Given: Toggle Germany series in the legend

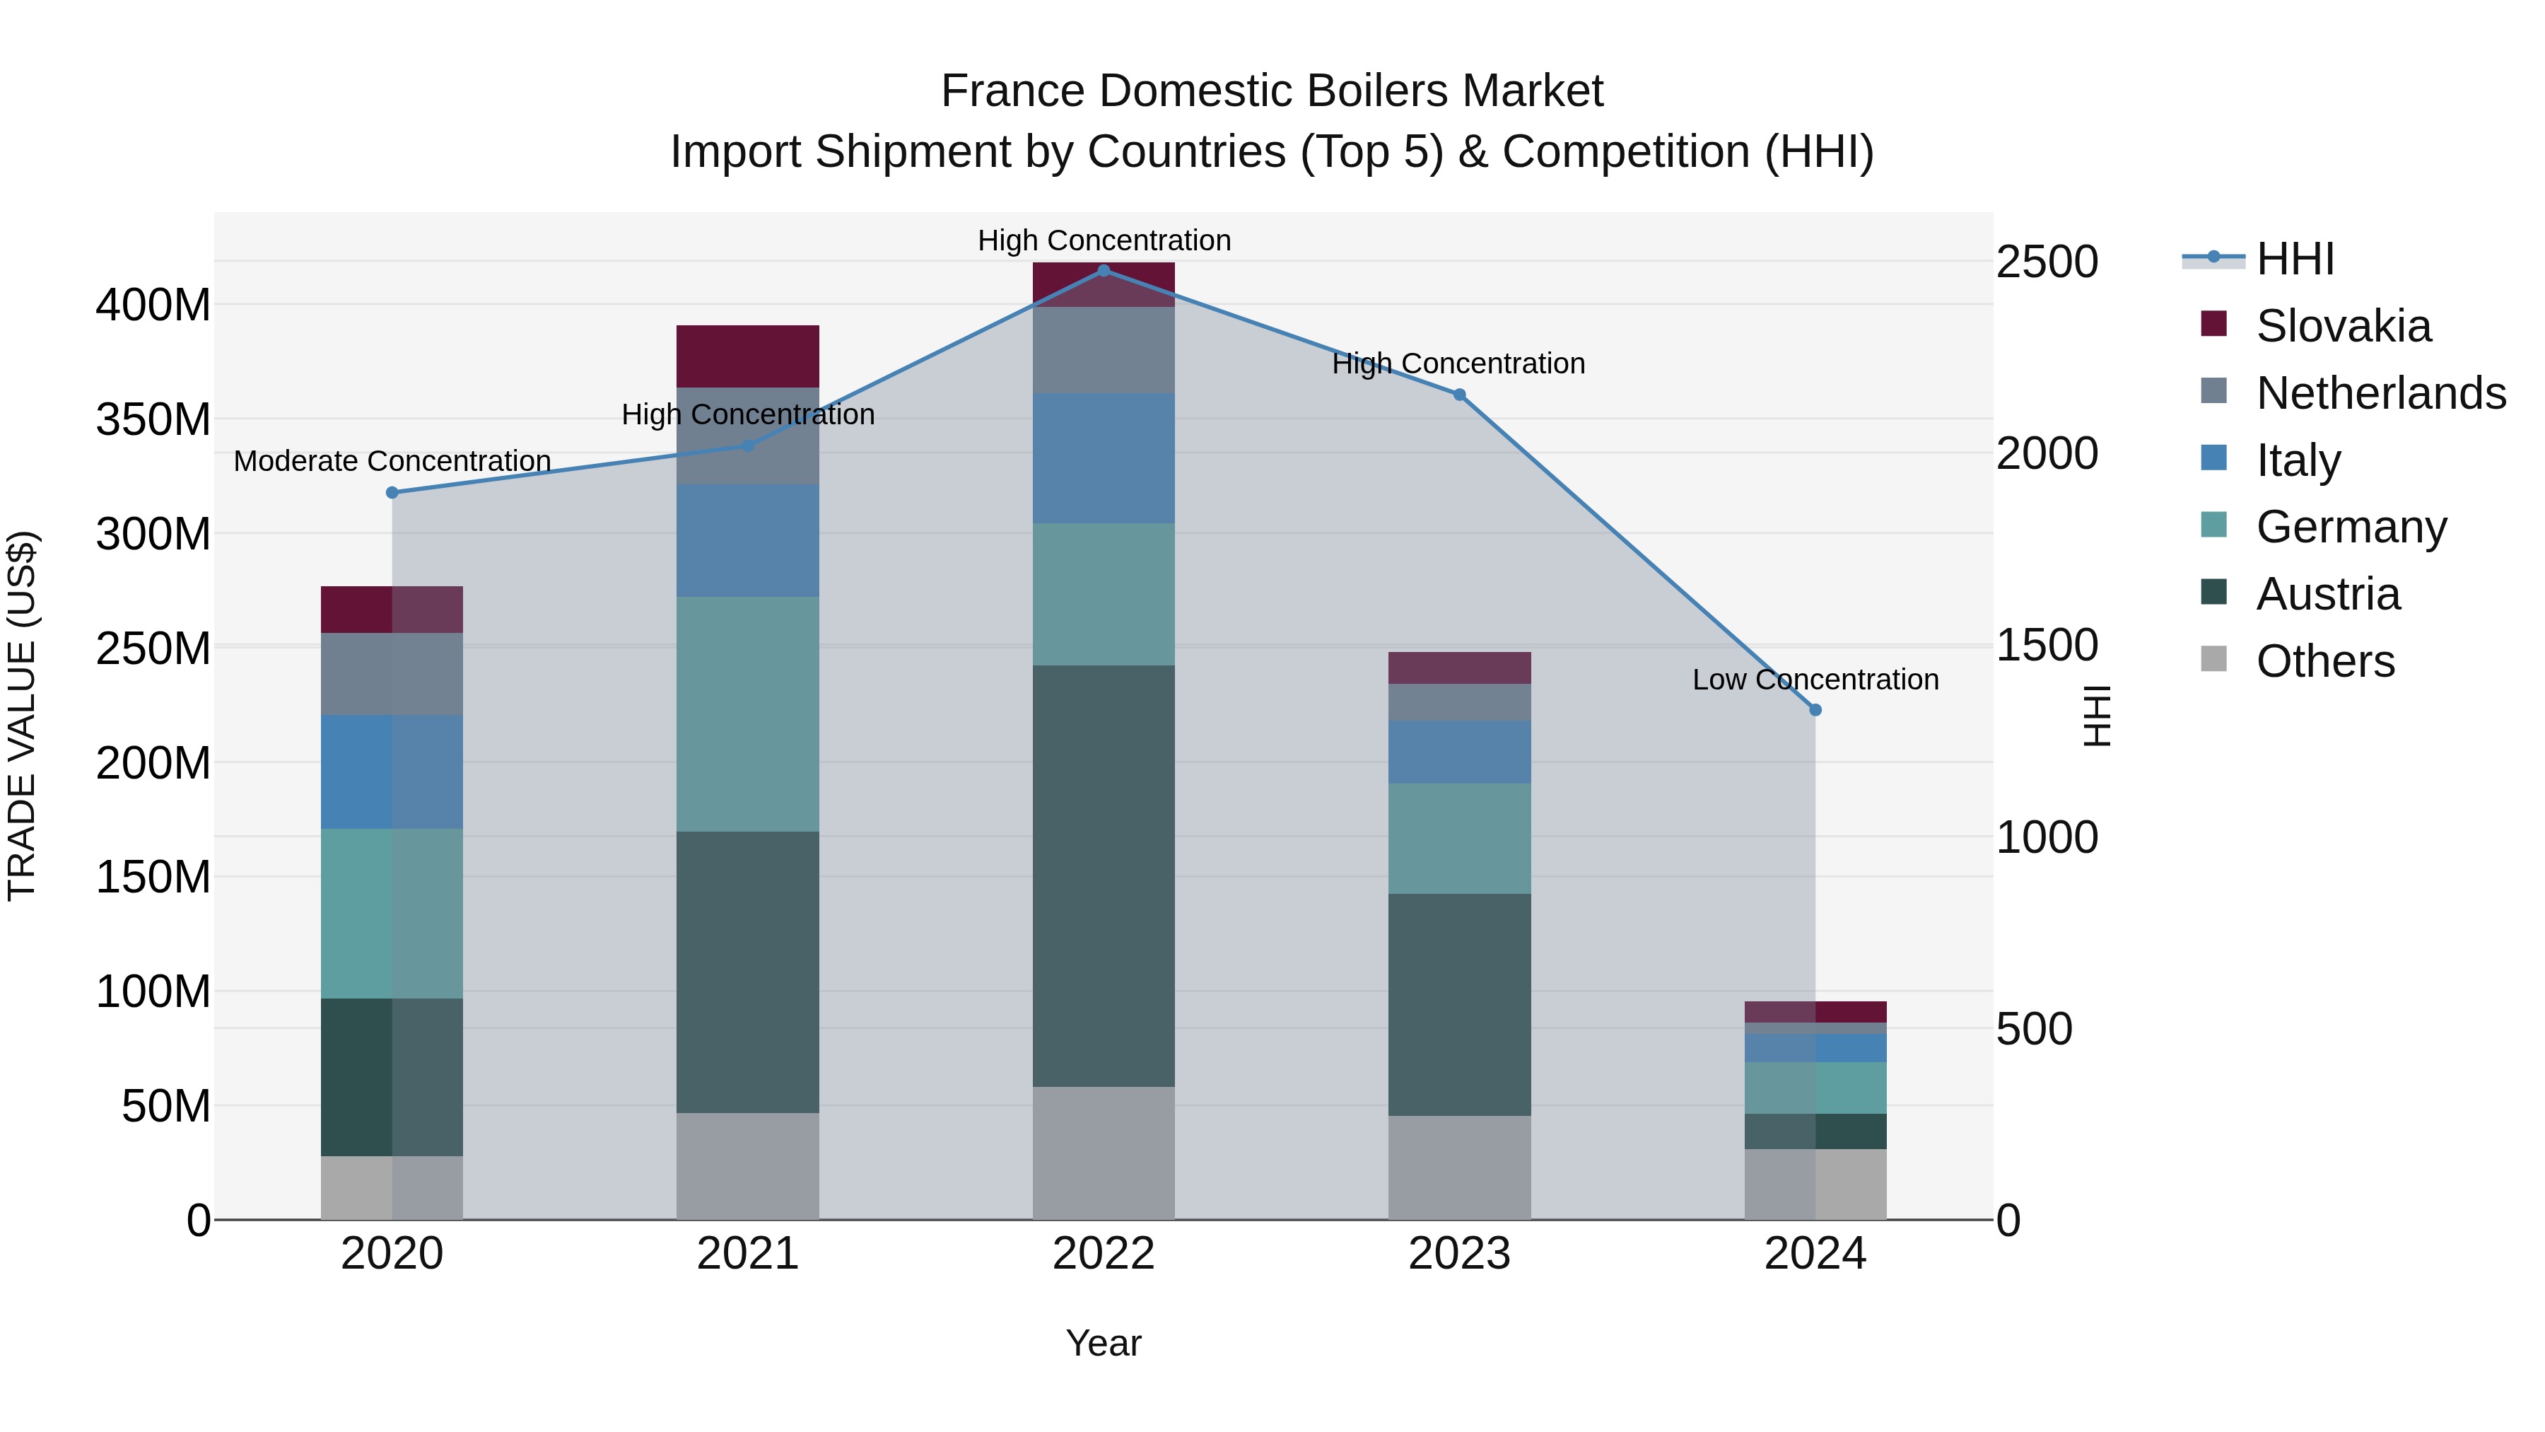Looking at the screenshot, I should [x=2324, y=527].
